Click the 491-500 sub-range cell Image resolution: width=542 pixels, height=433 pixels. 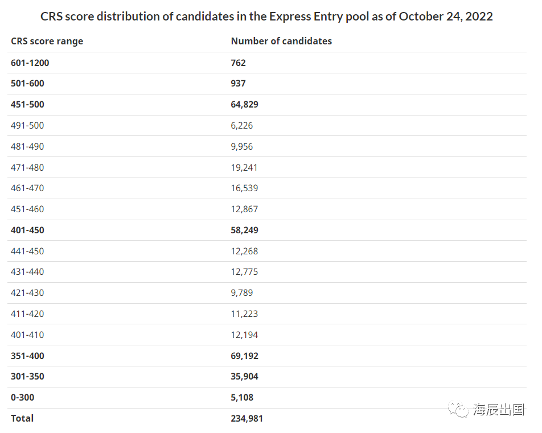pos(27,125)
